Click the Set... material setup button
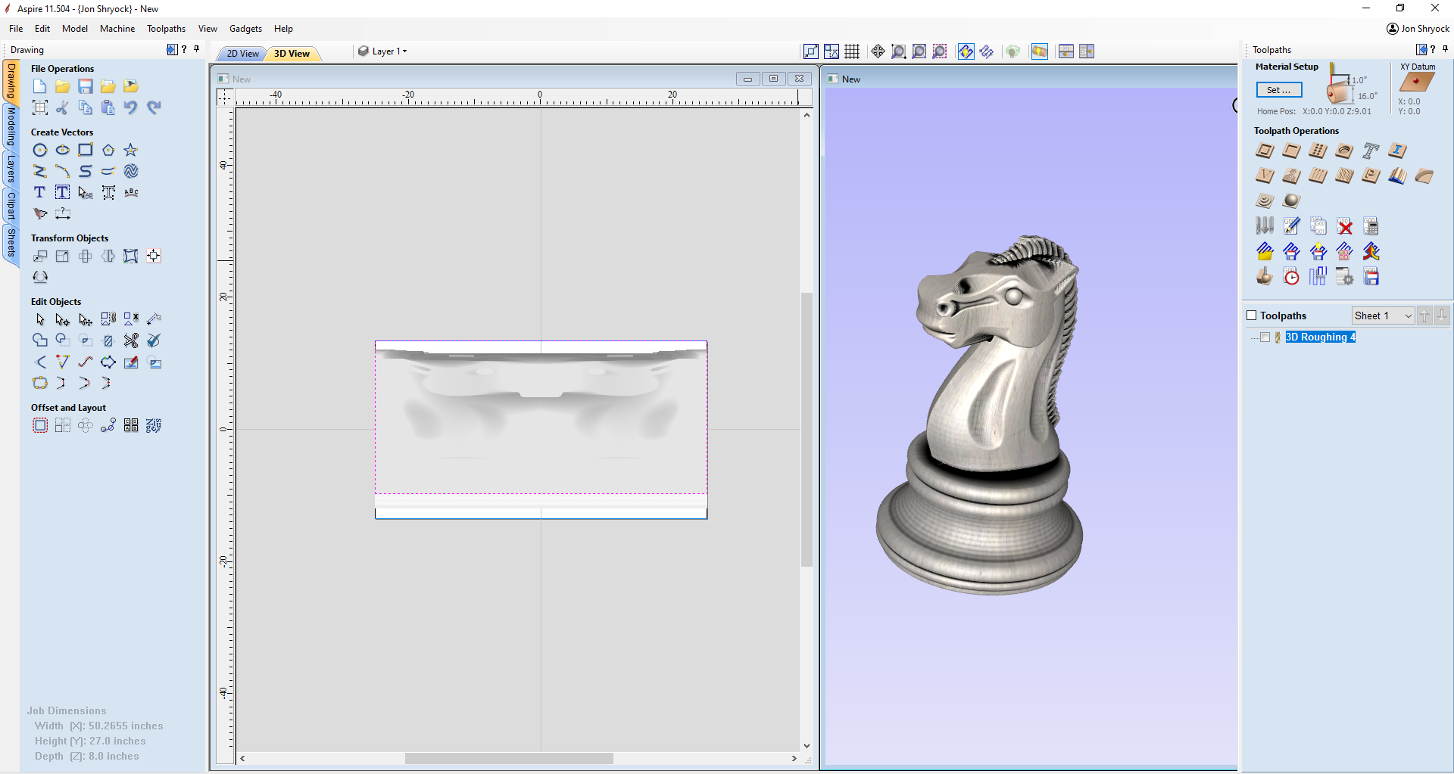The image size is (1454, 774). click(x=1279, y=90)
